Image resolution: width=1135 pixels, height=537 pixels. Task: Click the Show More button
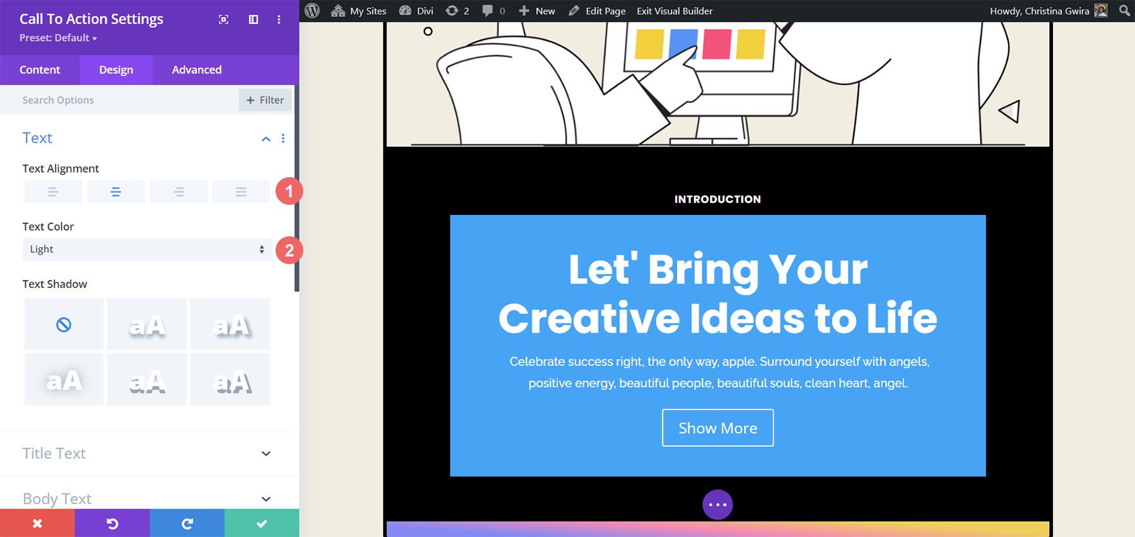718,428
